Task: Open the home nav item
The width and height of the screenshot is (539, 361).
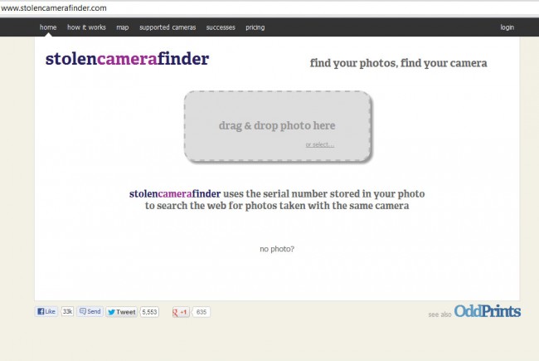Action: tap(48, 27)
